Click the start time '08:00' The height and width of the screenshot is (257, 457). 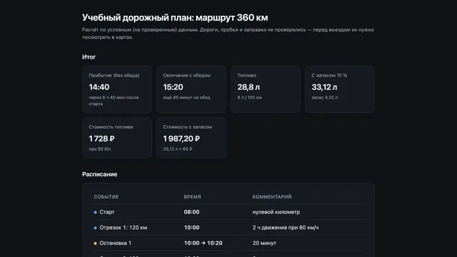click(x=192, y=212)
